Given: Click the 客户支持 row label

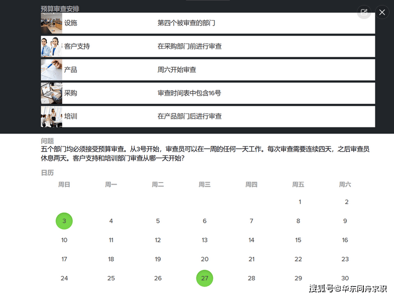Looking at the screenshot, I should pos(77,46).
